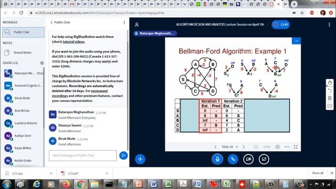Open File Explorer folder in the taskbar
This screenshot has height=189, width=336.
[94, 184]
